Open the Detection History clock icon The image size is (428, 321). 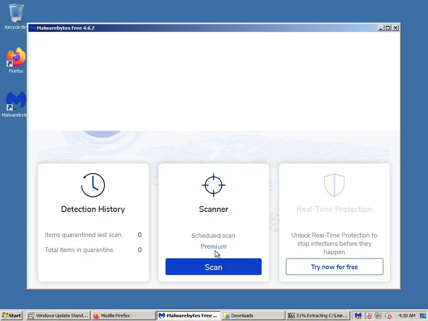pos(93,185)
